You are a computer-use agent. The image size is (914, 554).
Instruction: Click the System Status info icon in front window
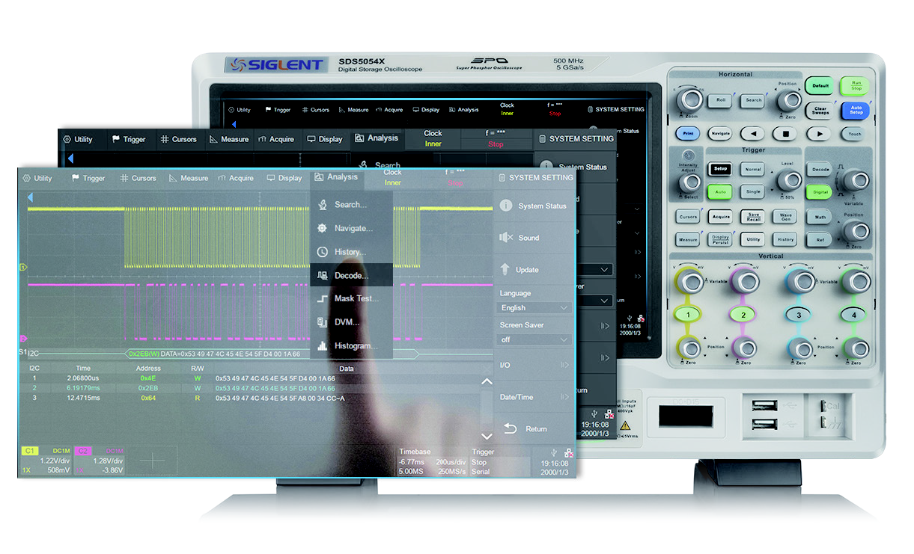pos(506,206)
